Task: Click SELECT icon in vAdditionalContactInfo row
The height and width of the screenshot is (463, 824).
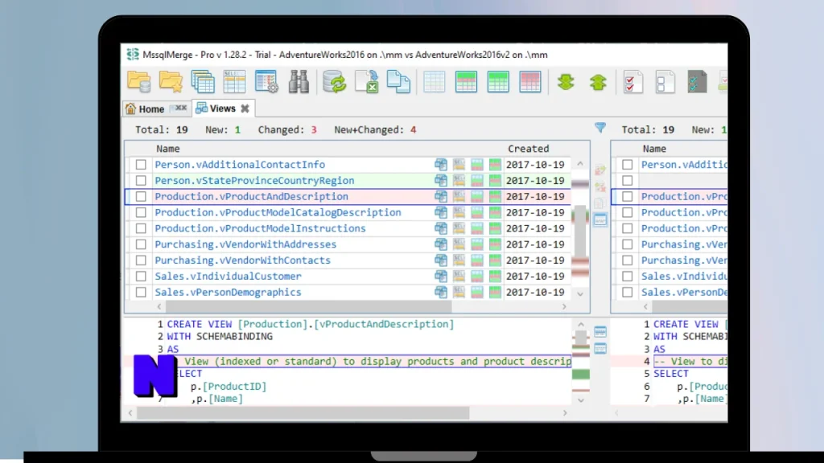Action: click(459, 164)
